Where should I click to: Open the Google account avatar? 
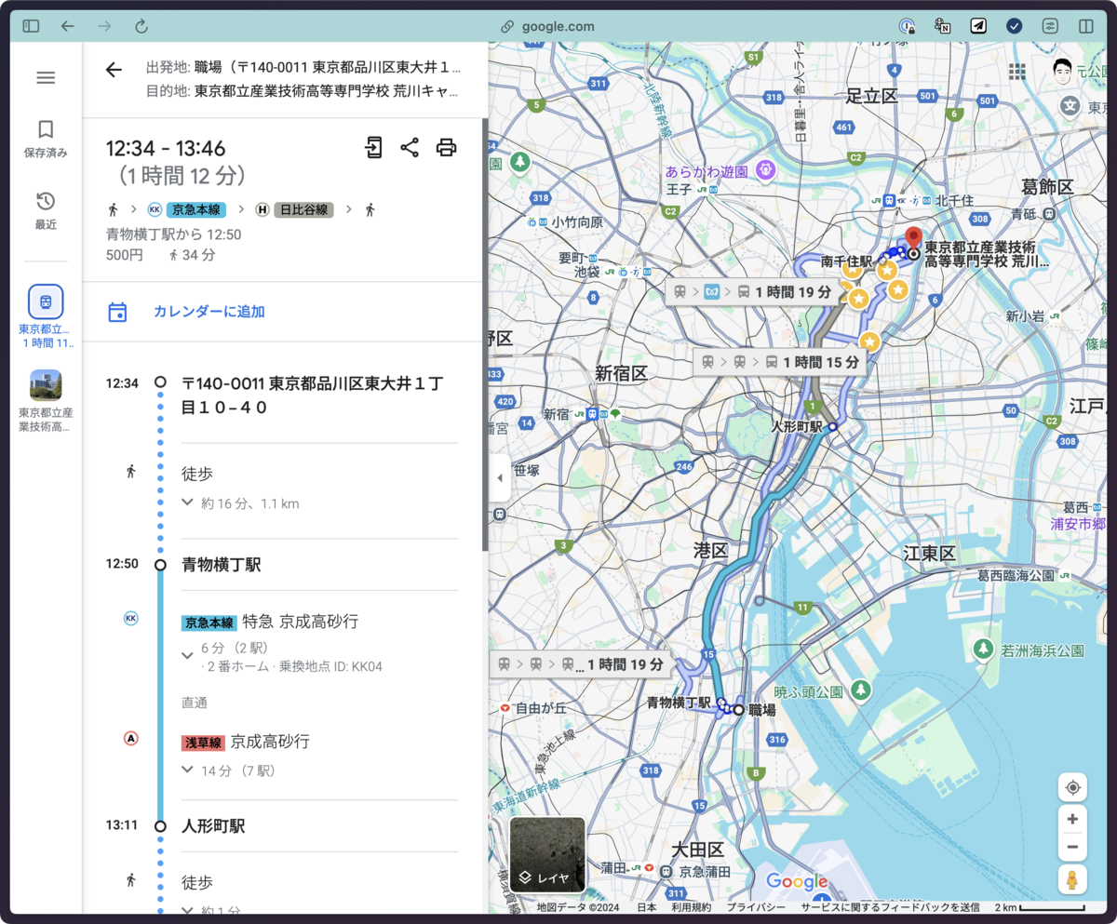(x=1063, y=71)
